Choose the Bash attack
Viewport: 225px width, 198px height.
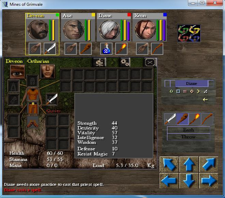pyautogui.click(x=189, y=130)
